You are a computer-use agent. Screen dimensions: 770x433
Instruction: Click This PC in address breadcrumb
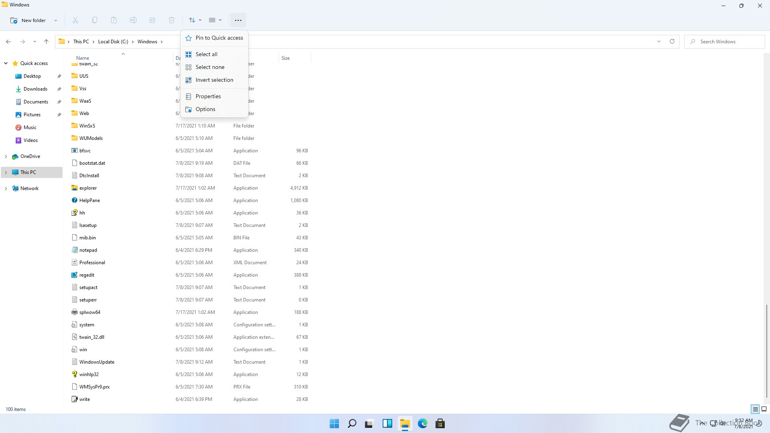(81, 42)
